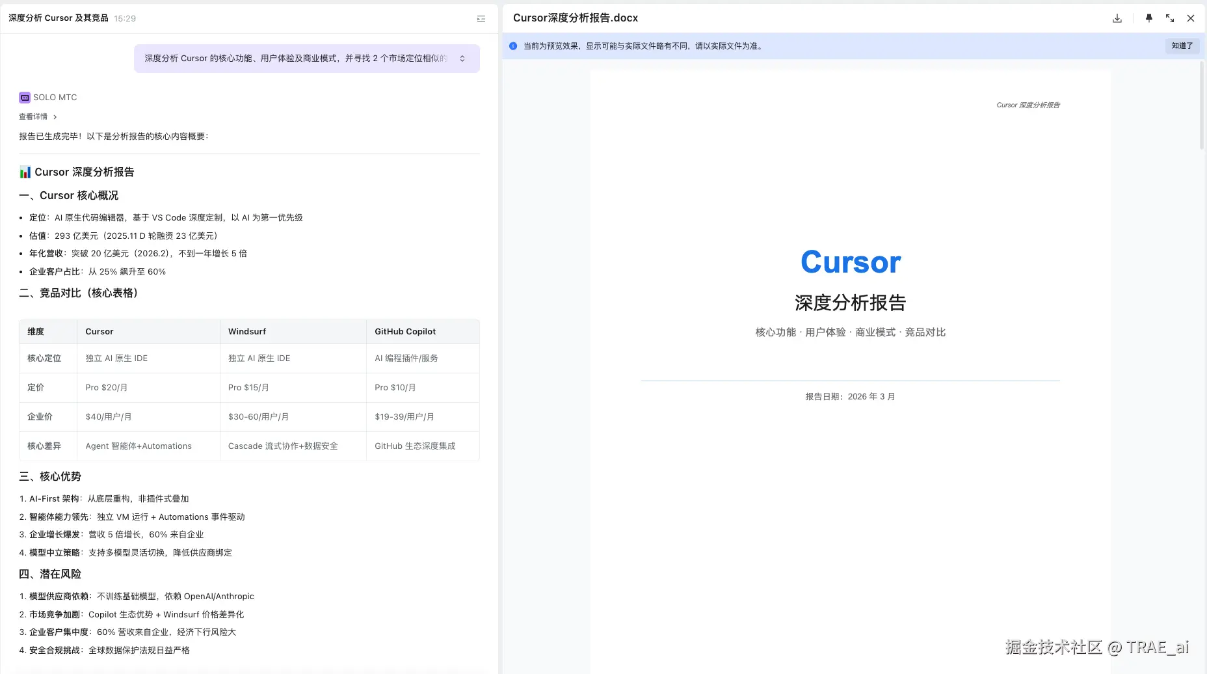This screenshot has width=1207, height=674.
Task: Click the 维度 table header
Action: 36,332
